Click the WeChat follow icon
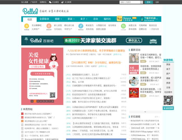This screenshot has width=182, height=140. [50, 2]
